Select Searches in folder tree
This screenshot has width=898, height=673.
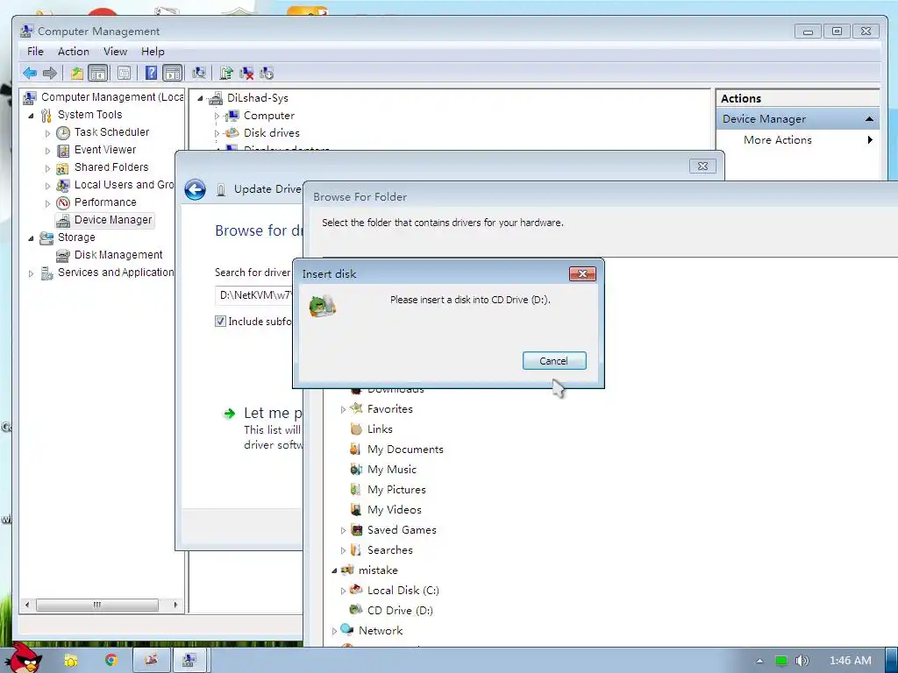tap(389, 550)
